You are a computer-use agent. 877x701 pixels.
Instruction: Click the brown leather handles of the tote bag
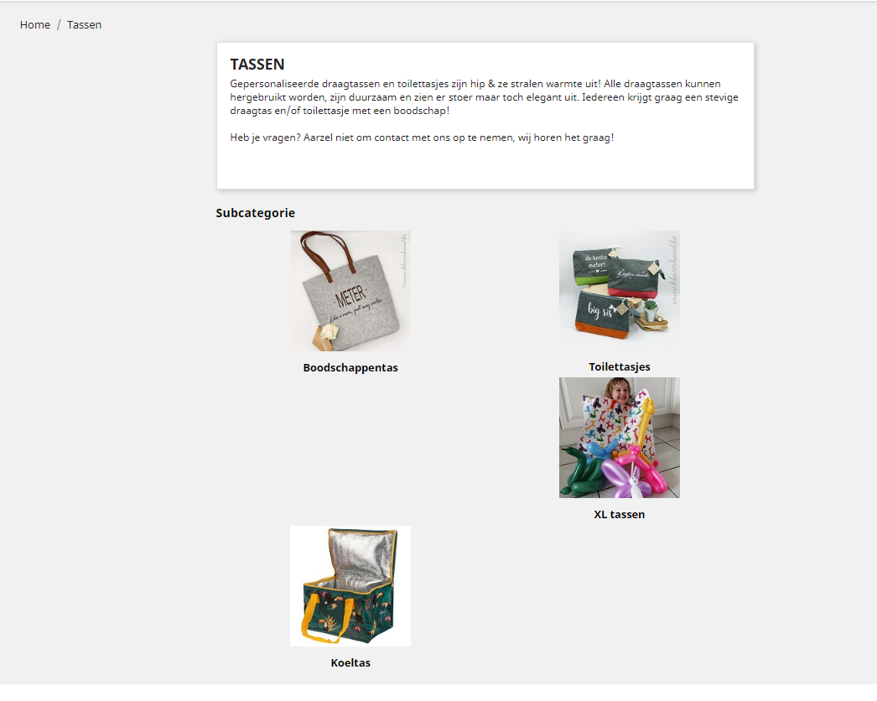point(327,255)
